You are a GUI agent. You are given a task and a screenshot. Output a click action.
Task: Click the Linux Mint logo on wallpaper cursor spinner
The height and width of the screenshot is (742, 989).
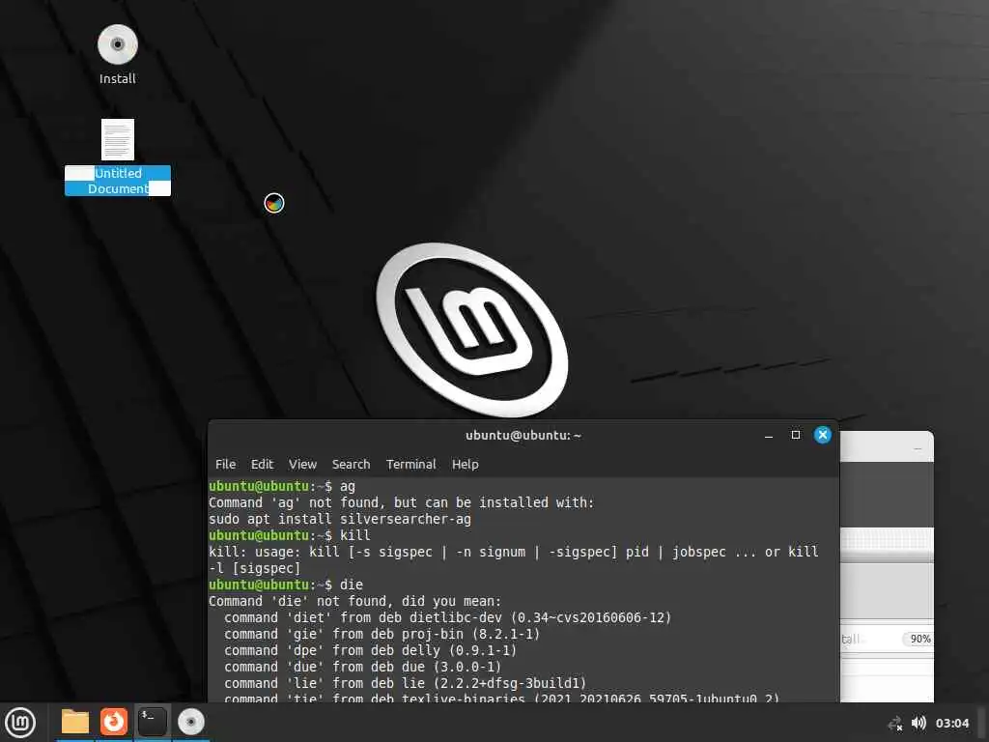273,203
